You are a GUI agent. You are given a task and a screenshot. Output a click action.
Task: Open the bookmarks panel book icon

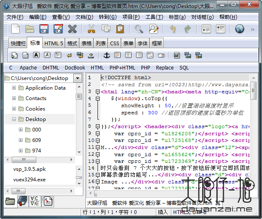(x=23, y=201)
